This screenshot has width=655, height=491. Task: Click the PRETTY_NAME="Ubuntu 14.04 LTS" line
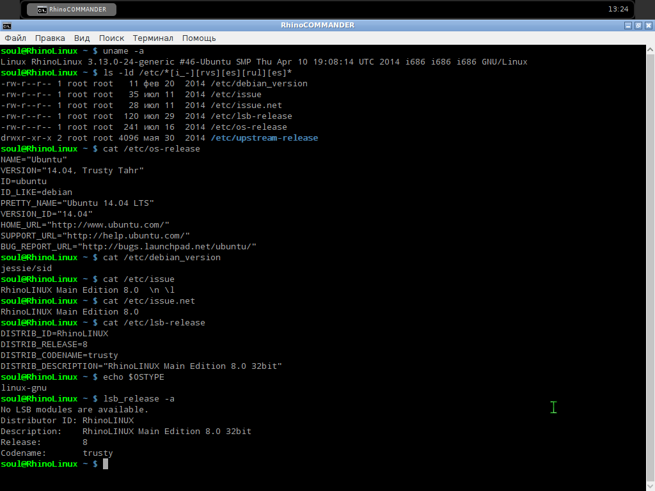pyautogui.click(x=77, y=203)
